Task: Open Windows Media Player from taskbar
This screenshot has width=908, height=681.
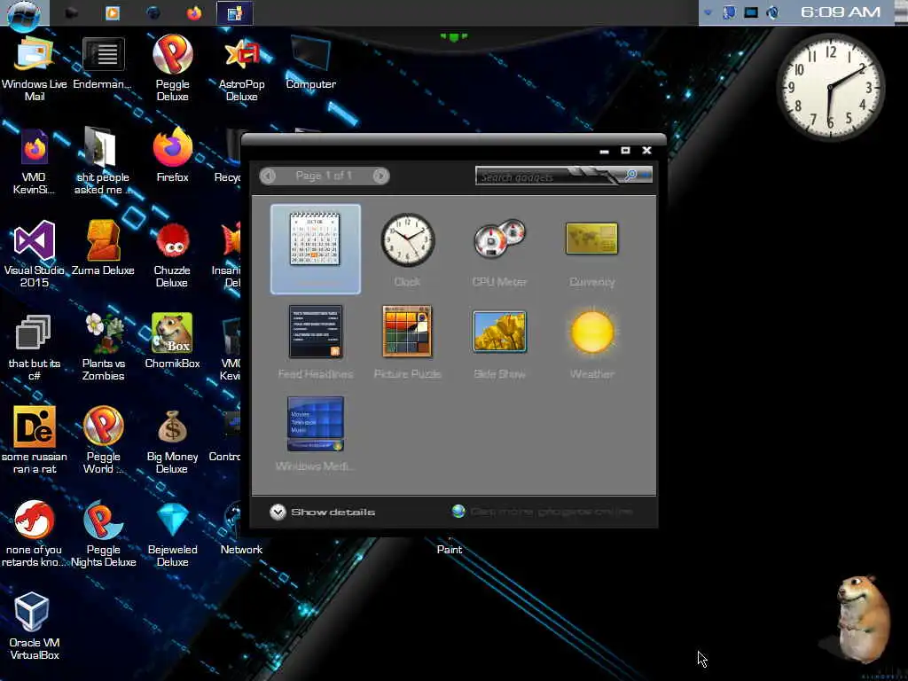Action: [113, 12]
